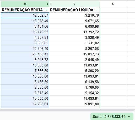Screen dimensions: 135x120
Task: Select cell with value 18.170,92
Action: click(25, 32)
